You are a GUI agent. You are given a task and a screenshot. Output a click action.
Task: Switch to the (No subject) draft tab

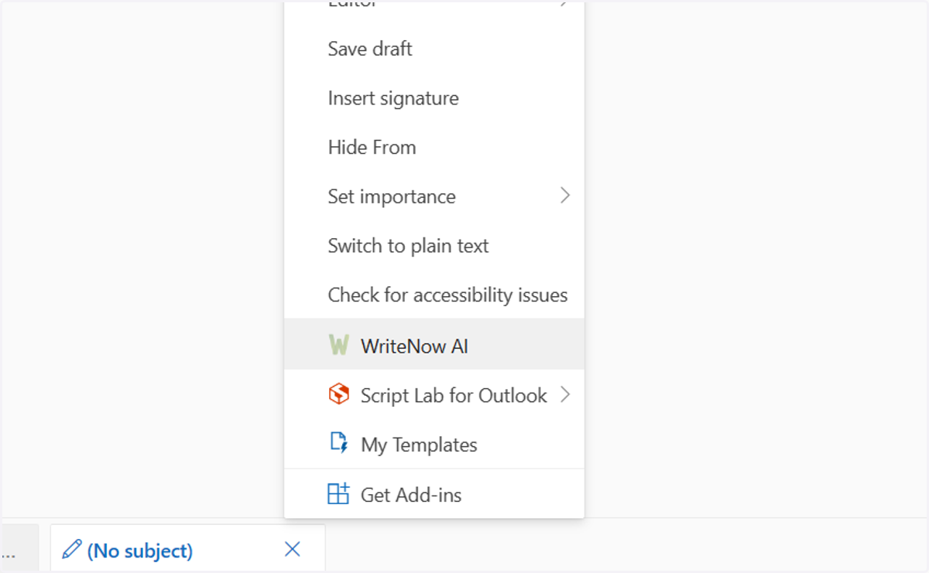188,547
